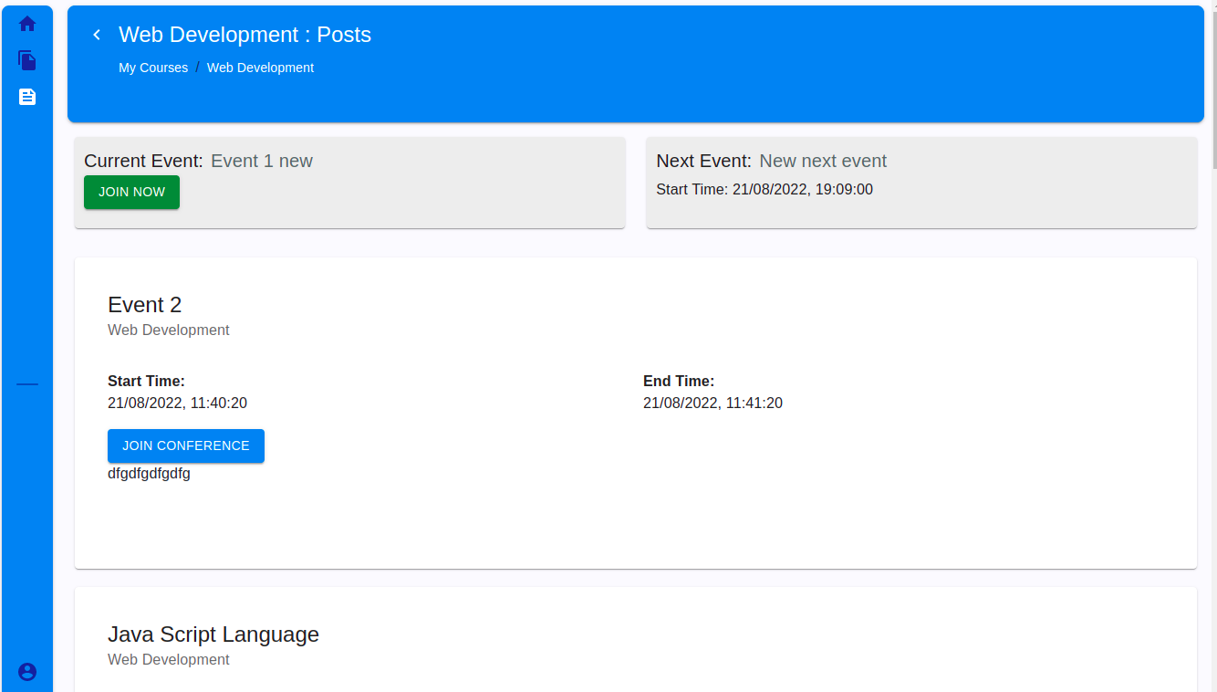Select the 'Event 2' card title
1217x692 pixels.
145,305
